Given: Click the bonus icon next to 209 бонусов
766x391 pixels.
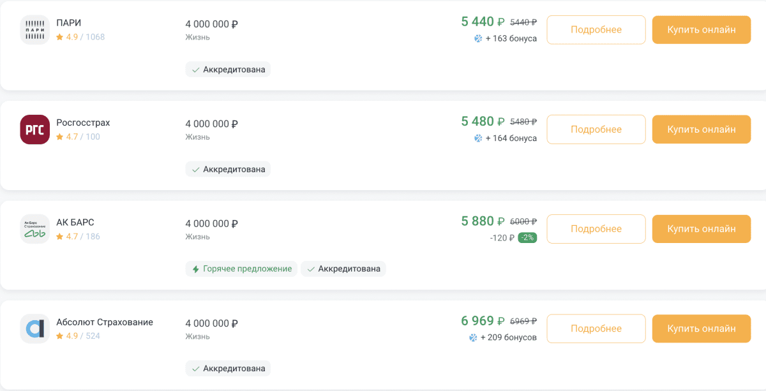Looking at the screenshot, I should click(x=474, y=337).
